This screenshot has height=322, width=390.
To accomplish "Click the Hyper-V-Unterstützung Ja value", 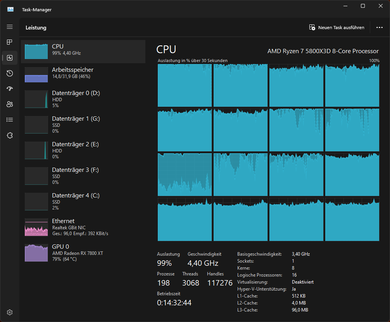I will 294,289.
